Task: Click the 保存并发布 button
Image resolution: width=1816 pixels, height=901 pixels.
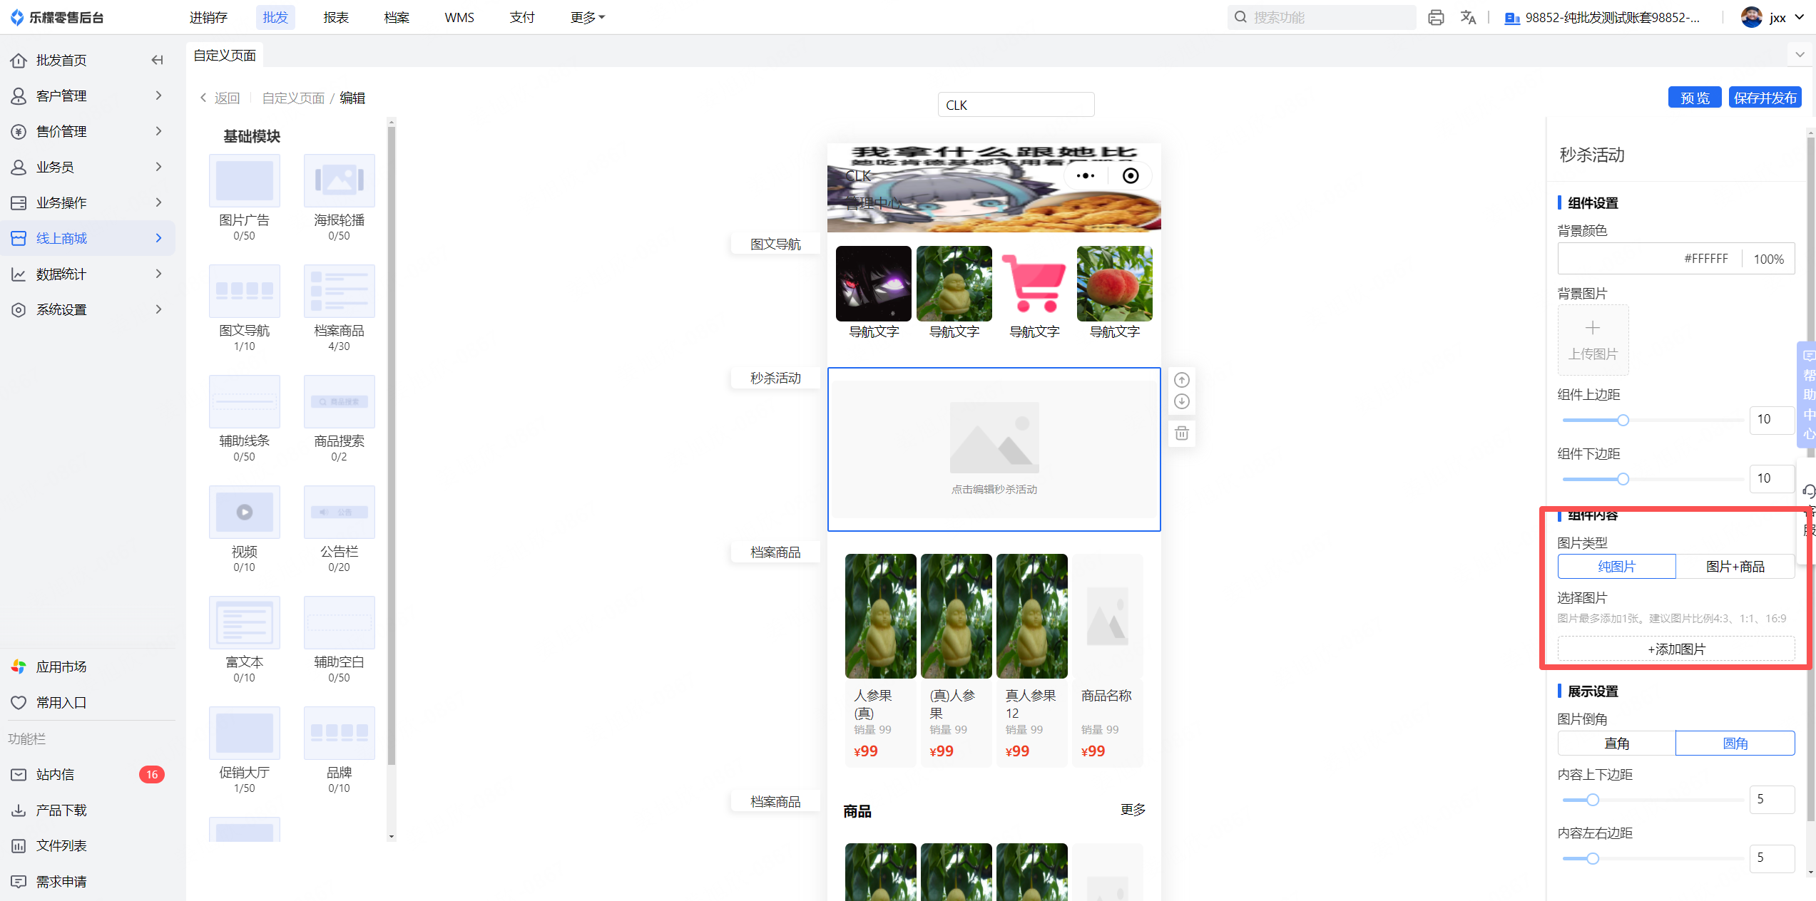Action: (1764, 98)
